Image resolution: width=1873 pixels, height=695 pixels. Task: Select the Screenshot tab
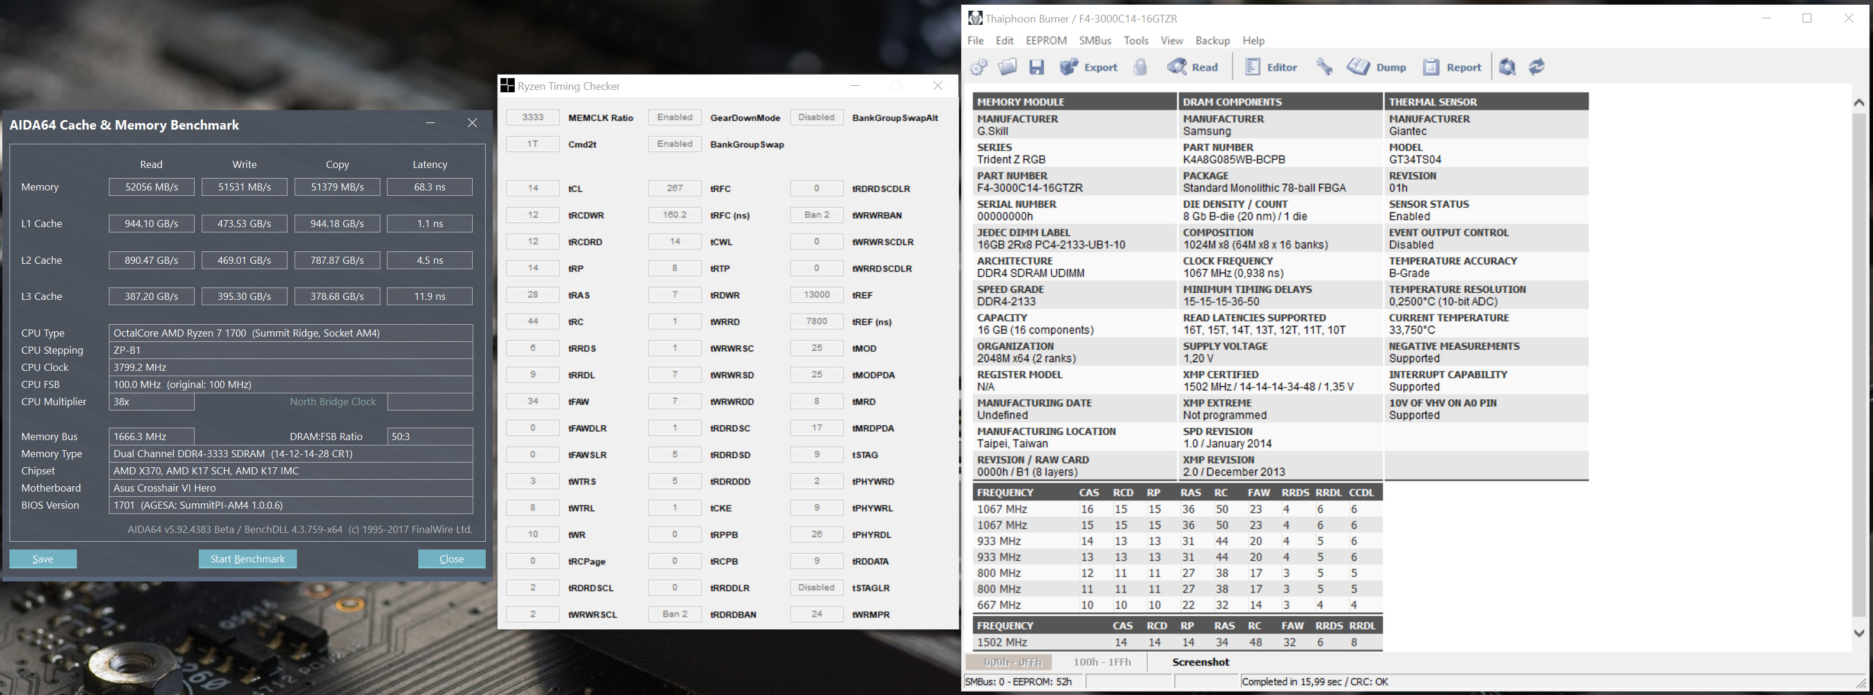[x=1200, y=662]
